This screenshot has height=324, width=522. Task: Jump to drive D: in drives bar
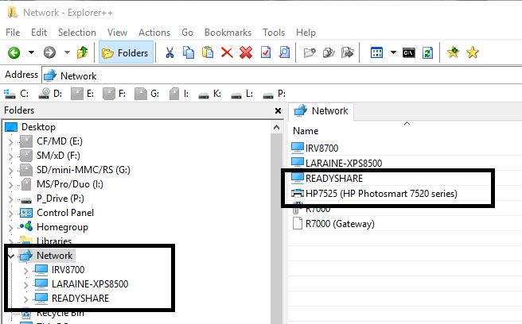pos(50,94)
